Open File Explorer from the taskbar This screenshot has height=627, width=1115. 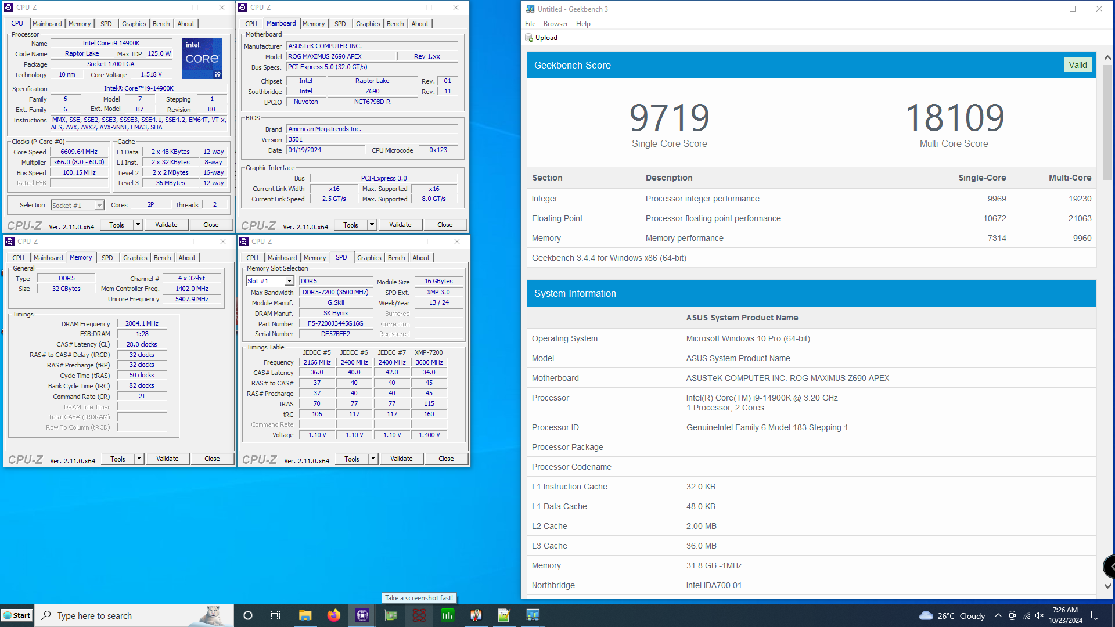[305, 615]
